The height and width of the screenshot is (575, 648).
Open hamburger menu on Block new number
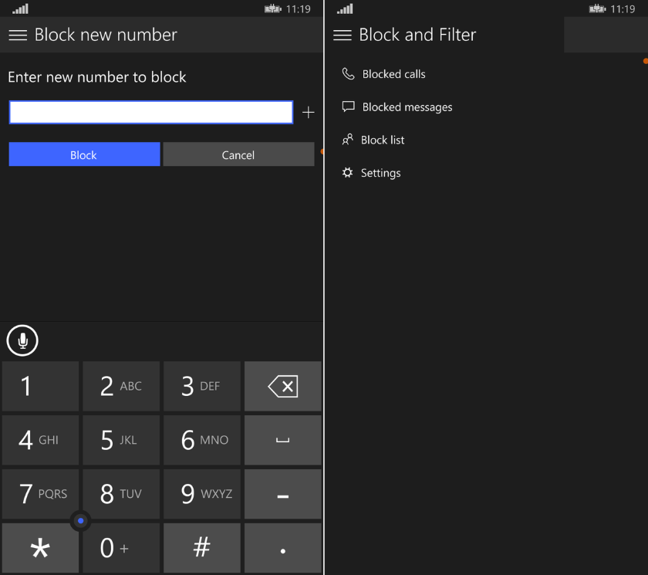18,36
